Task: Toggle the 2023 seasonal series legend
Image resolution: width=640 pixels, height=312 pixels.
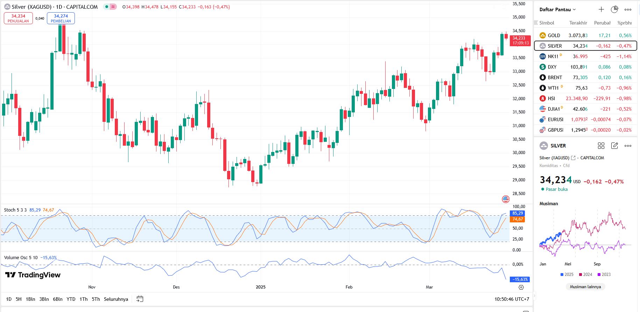Action: pyautogui.click(x=604, y=275)
